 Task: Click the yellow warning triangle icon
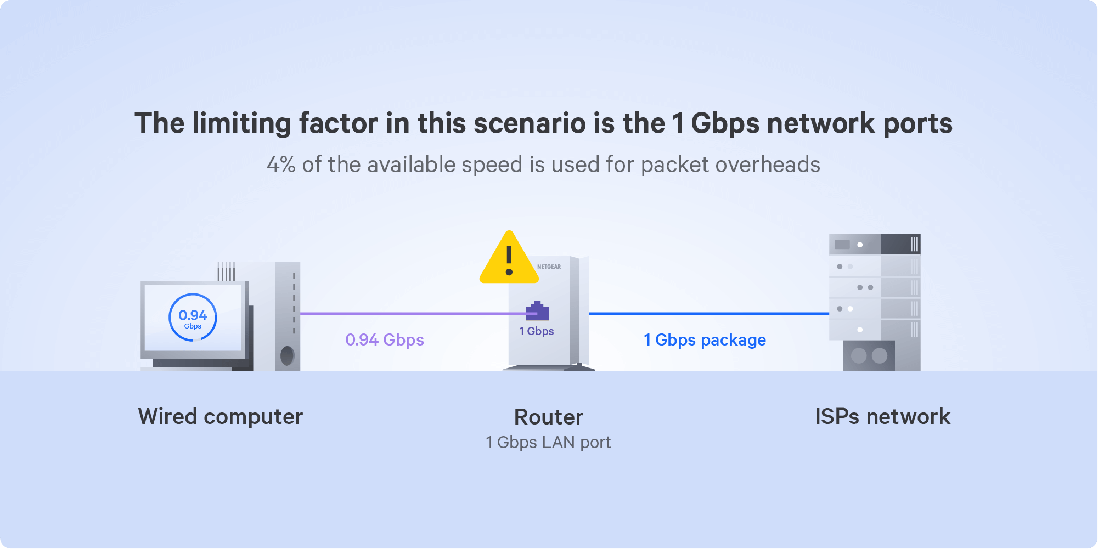[509, 258]
